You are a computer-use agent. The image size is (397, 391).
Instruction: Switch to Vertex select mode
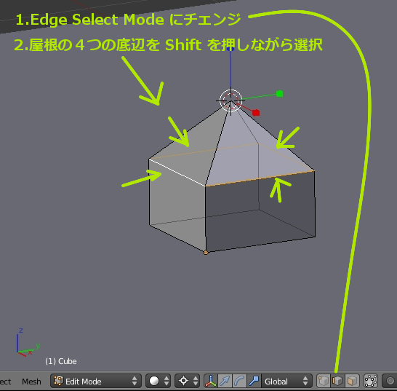click(324, 381)
